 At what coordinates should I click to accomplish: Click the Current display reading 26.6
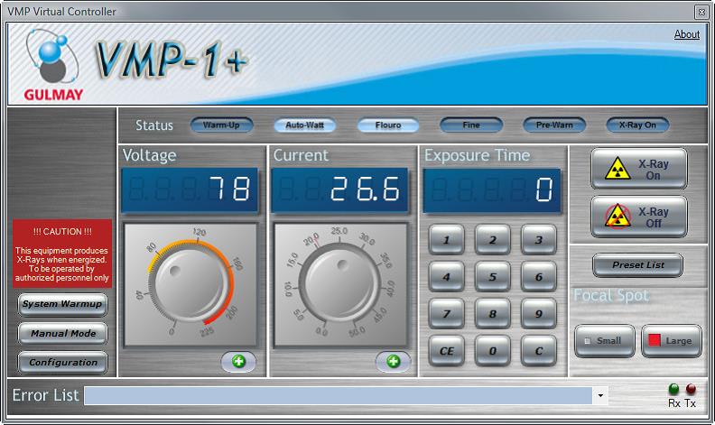[x=339, y=189]
